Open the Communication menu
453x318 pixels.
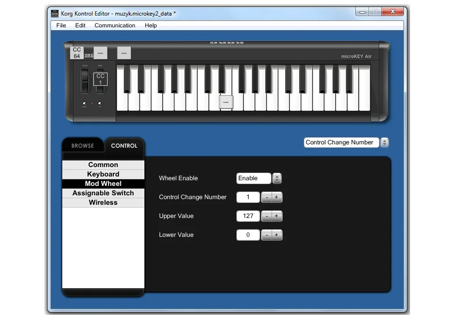[115, 25]
